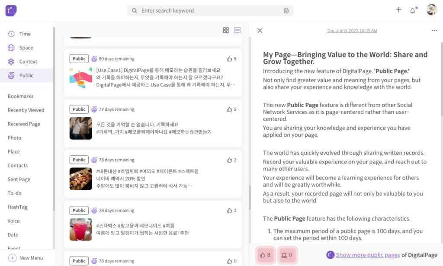Open Received Page menu item
443x266 pixels.
coord(24,124)
